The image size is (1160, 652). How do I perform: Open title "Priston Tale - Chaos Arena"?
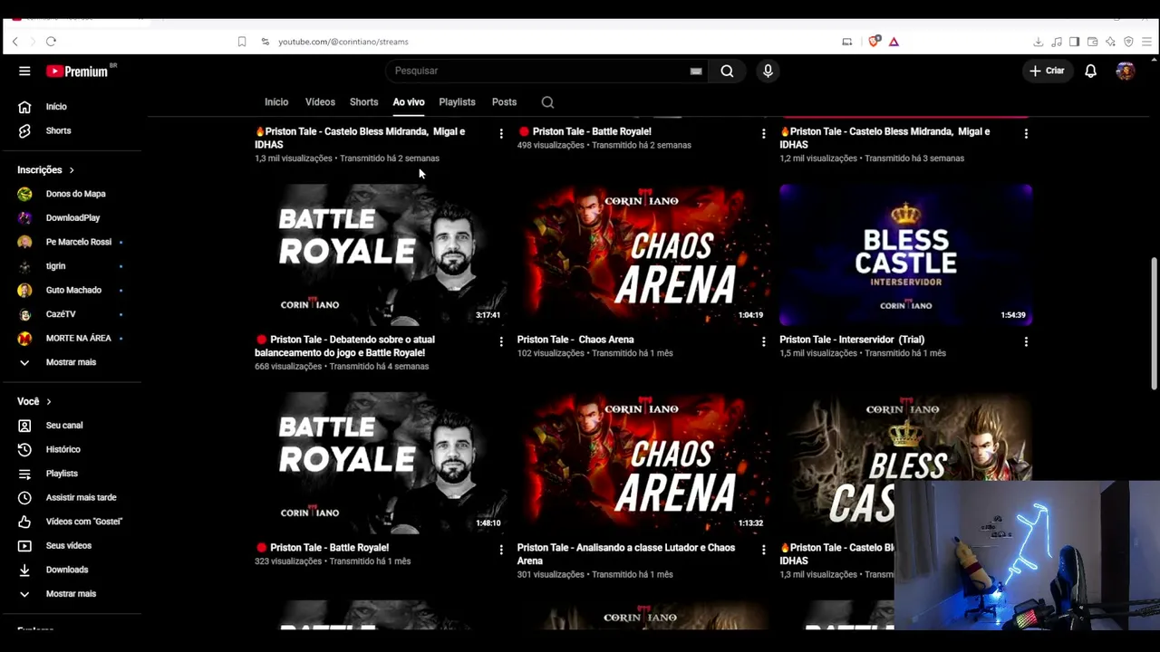point(575,340)
